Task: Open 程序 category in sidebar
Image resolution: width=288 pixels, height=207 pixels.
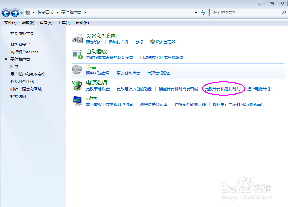Action: 14,67
